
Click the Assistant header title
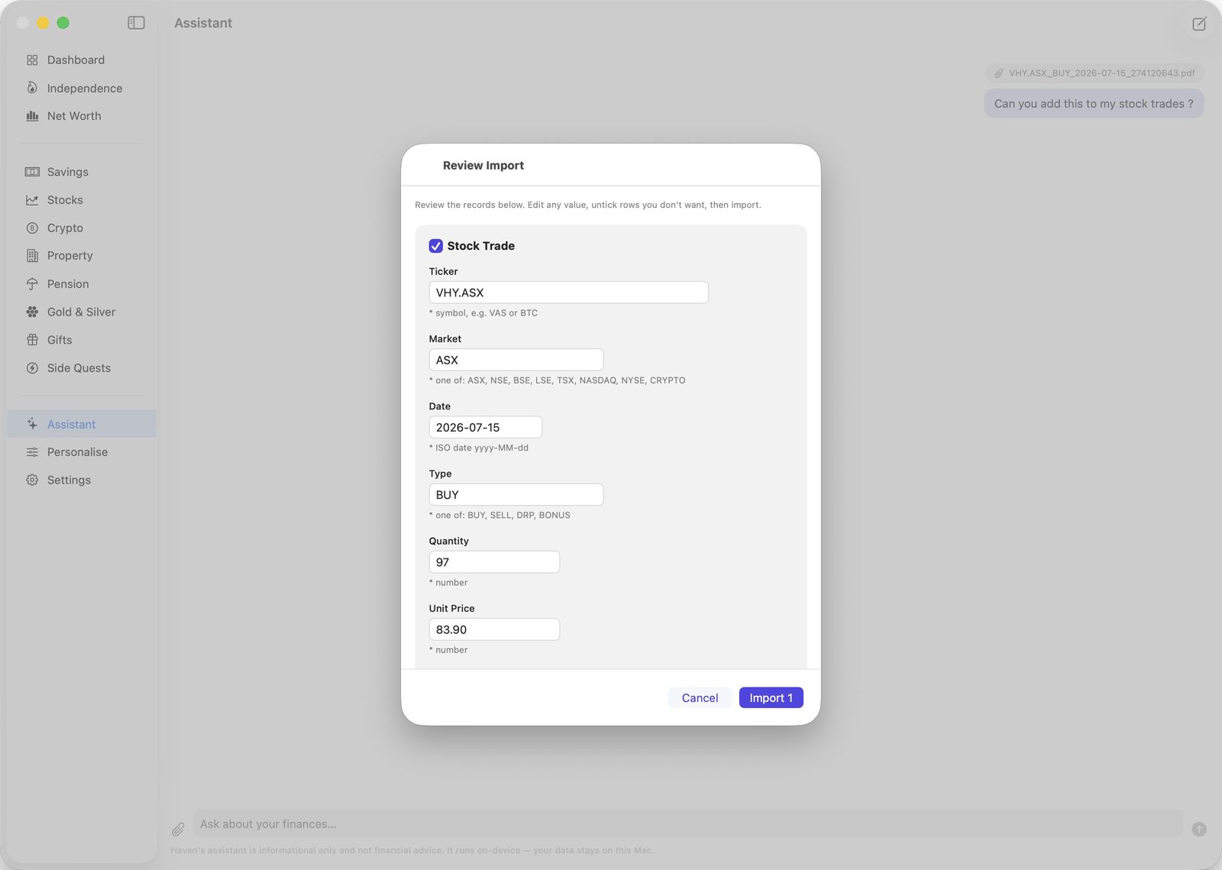coord(203,23)
